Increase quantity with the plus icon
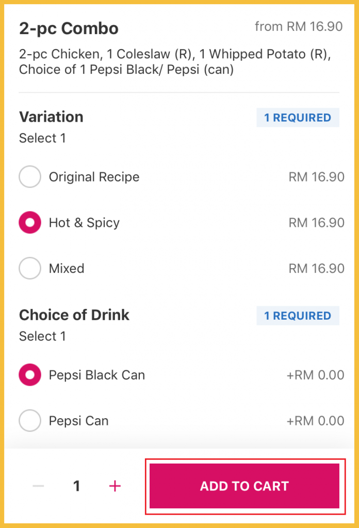The width and height of the screenshot is (359, 528). coord(115,486)
